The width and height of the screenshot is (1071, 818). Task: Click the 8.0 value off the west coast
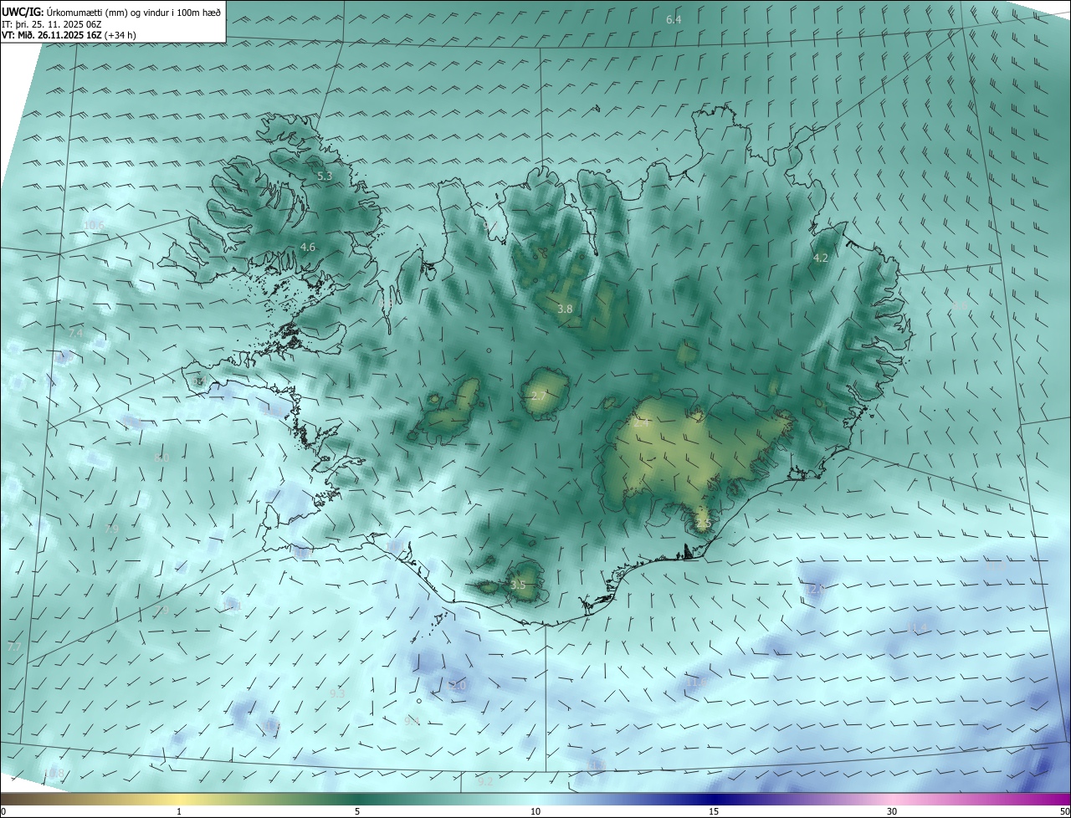(162, 458)
